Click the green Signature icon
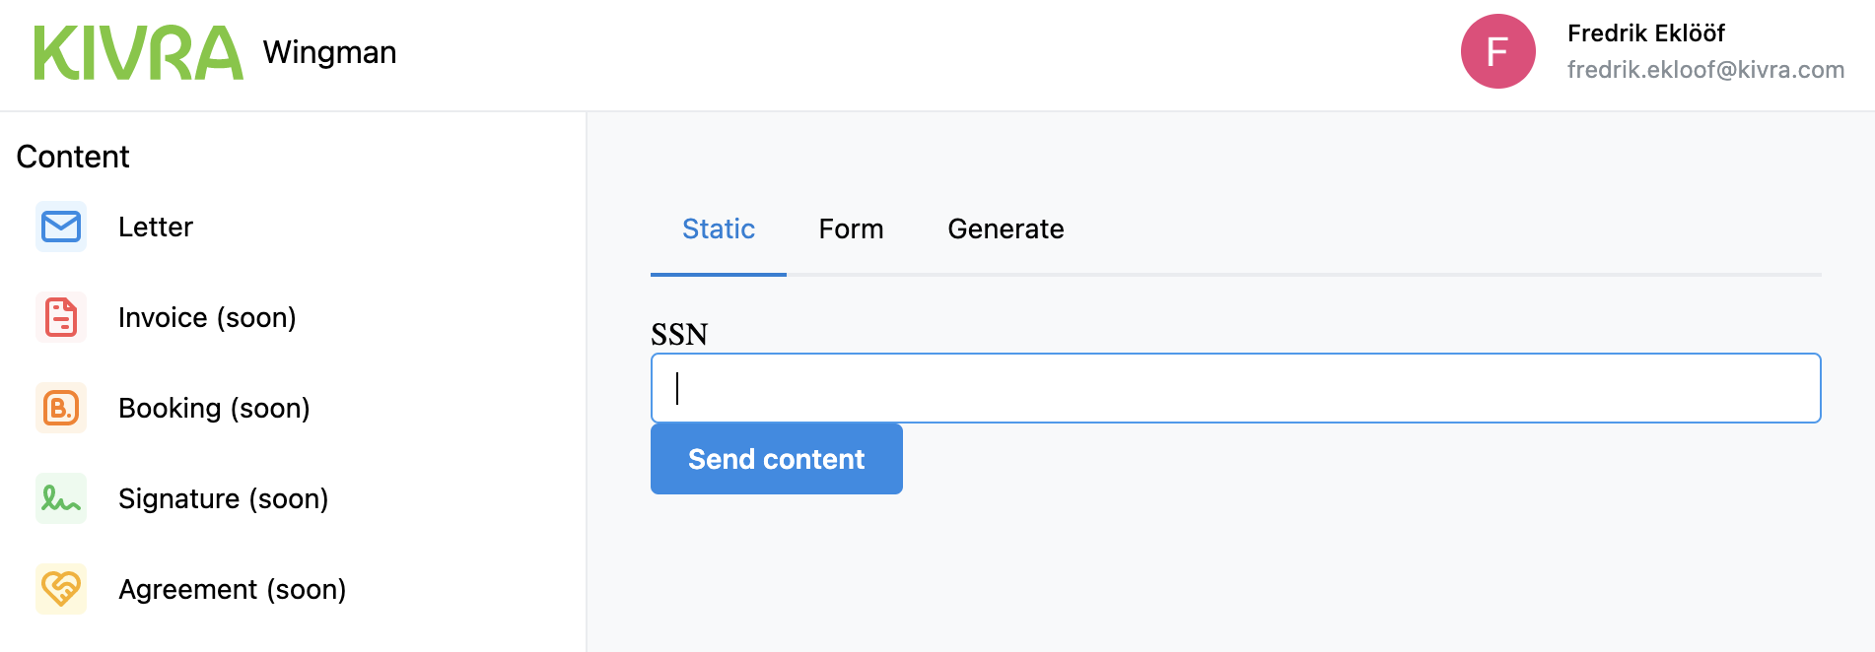The image size is (1875, 652). click(61, 498)
